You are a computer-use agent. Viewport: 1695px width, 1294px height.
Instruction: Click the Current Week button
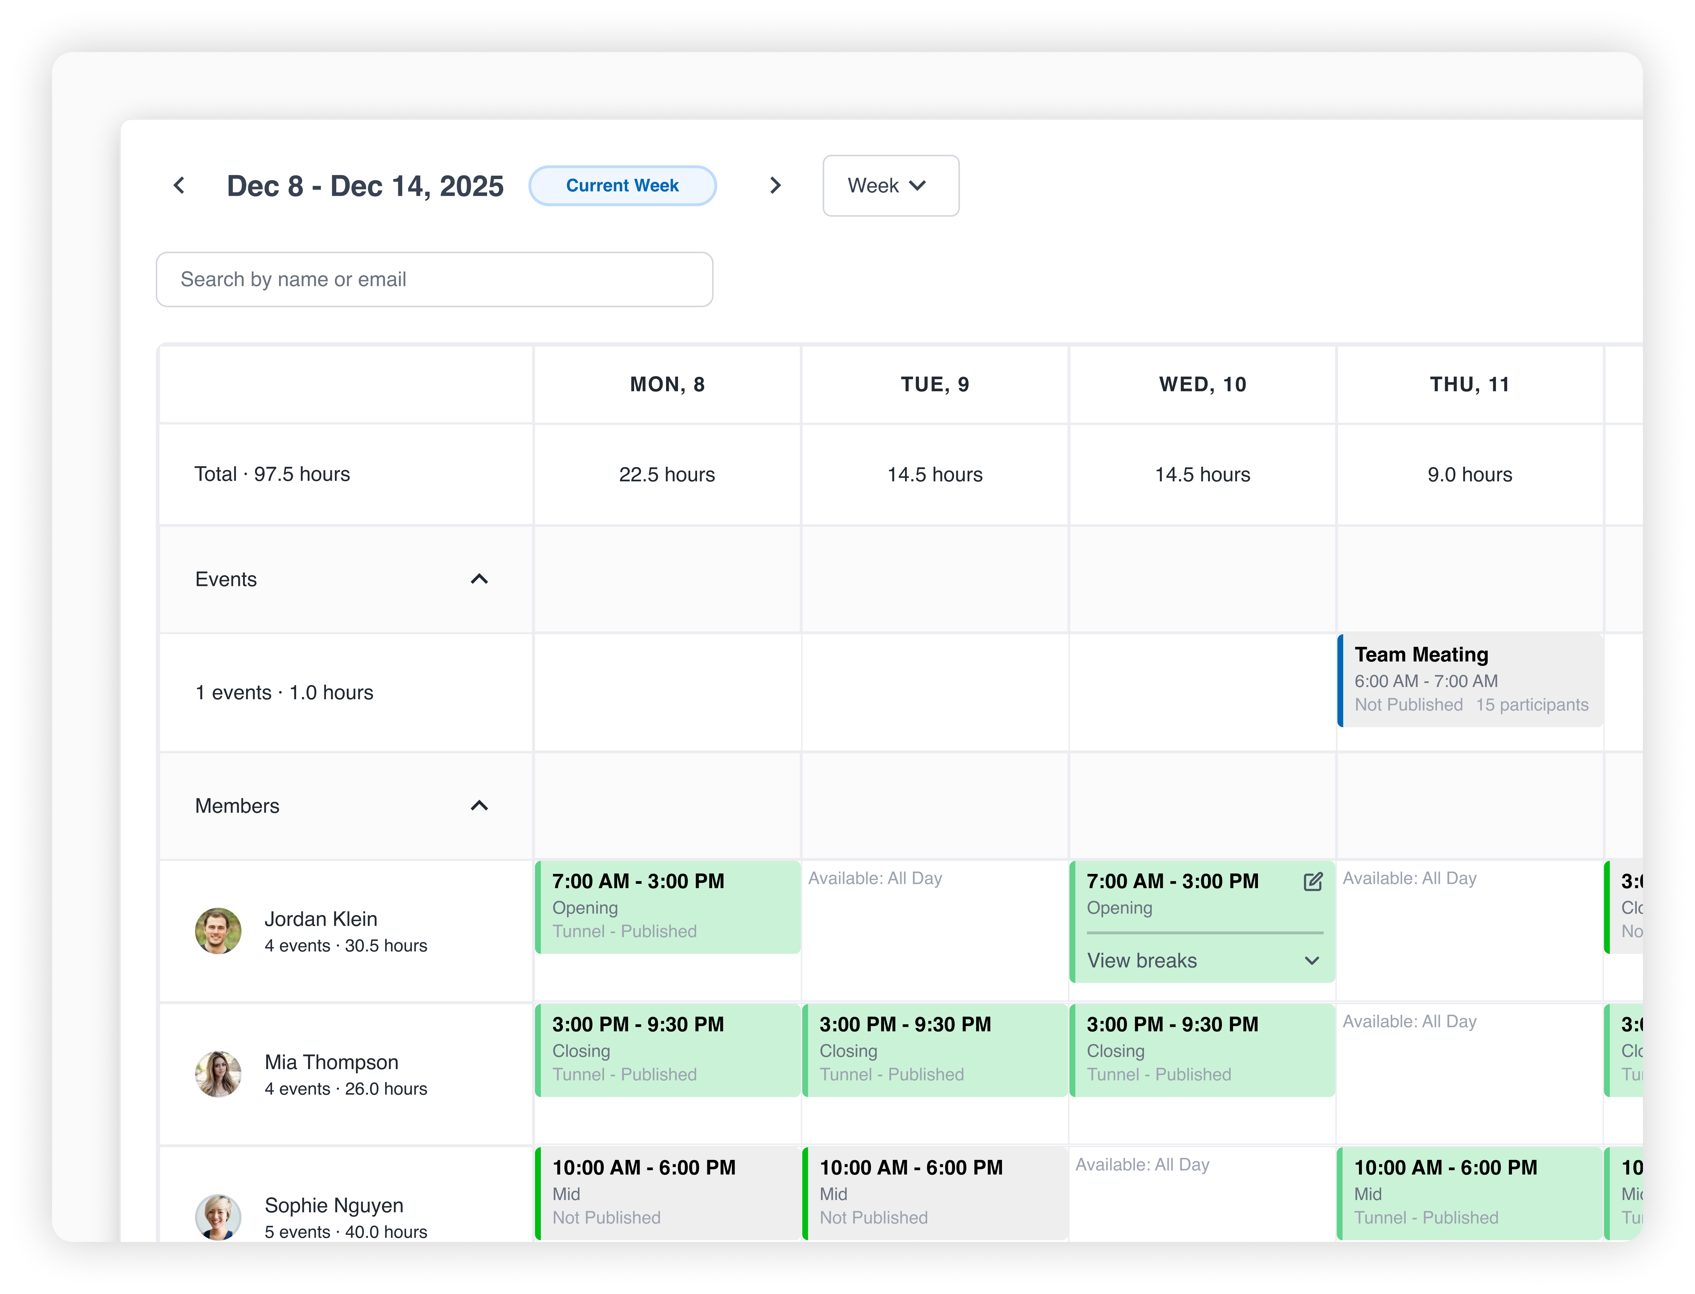click(x=622, y=186)
